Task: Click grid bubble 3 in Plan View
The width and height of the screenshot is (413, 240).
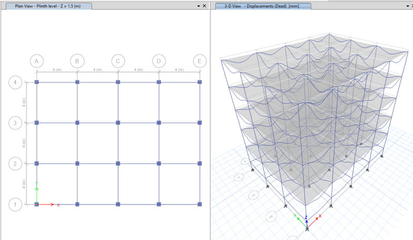Action: [x=15, y=123]
